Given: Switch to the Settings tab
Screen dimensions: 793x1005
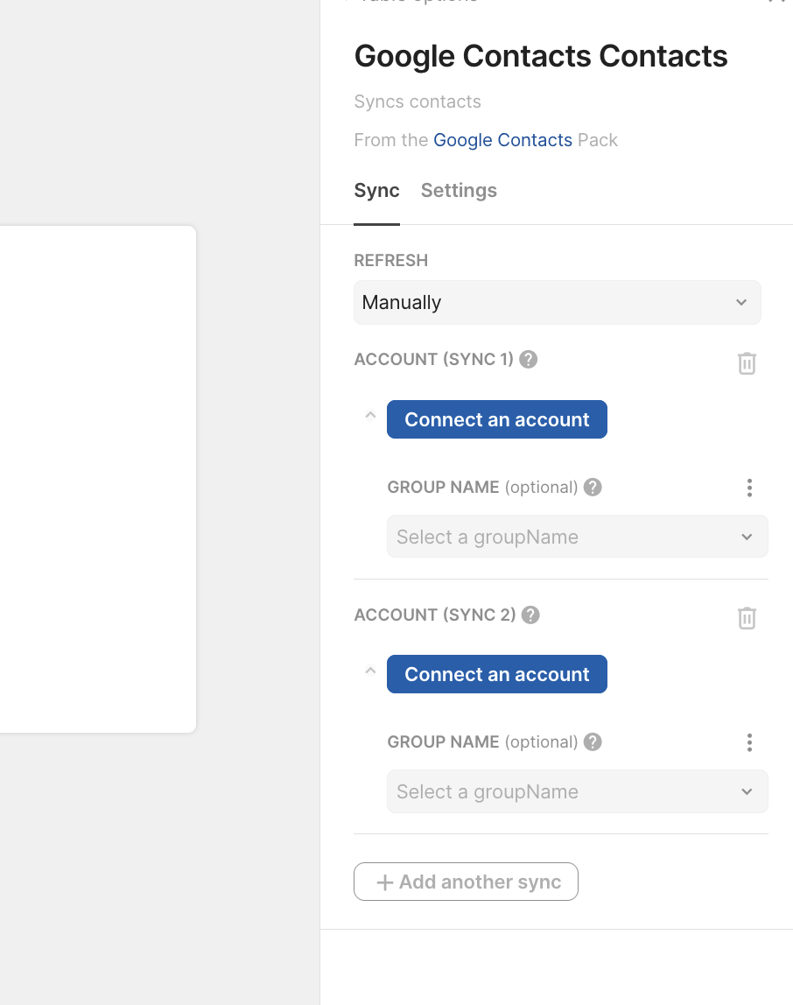Looking at the screenshot, I should point(459,191).
